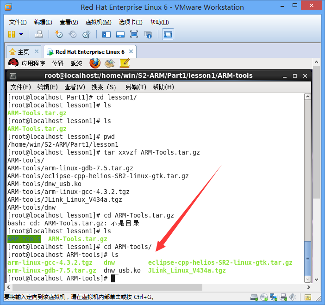Take a snapshot of the virtual machine
Screen dimensions: 325x305
tap(59, 34)
